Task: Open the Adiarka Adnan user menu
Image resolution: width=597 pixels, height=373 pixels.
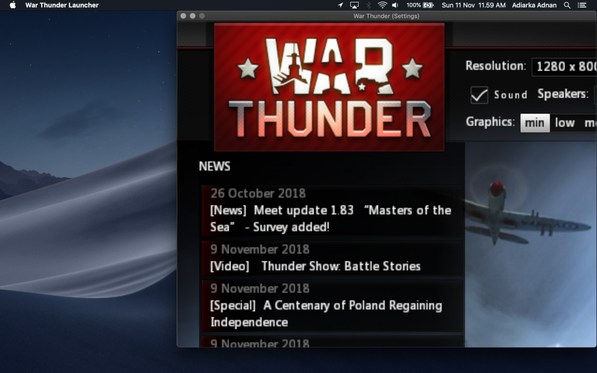Action: point(533,5)
